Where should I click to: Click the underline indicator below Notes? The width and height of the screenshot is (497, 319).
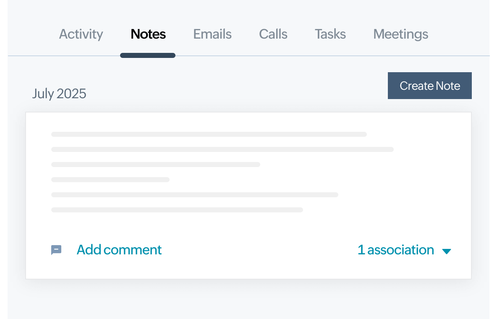(x=148, y=55)
